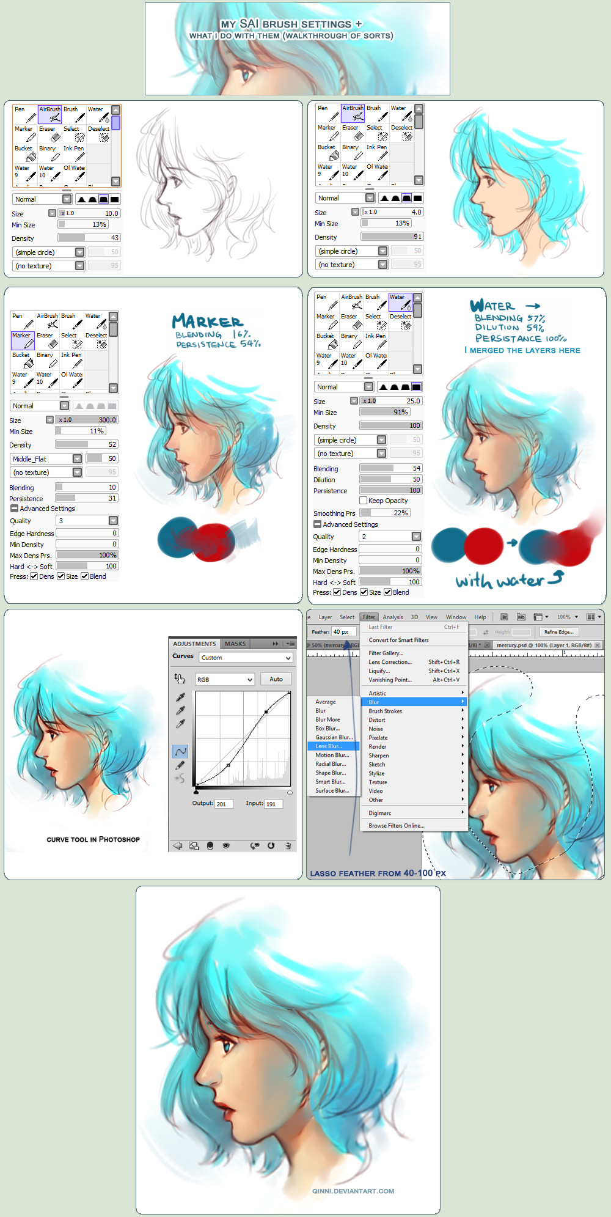
Task: Launch Bridge with the Br icon
Action: click(x=504, y=617)
